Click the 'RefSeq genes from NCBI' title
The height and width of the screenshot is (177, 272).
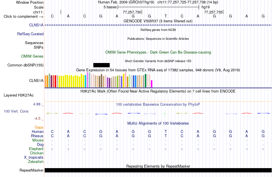(158, 30)
